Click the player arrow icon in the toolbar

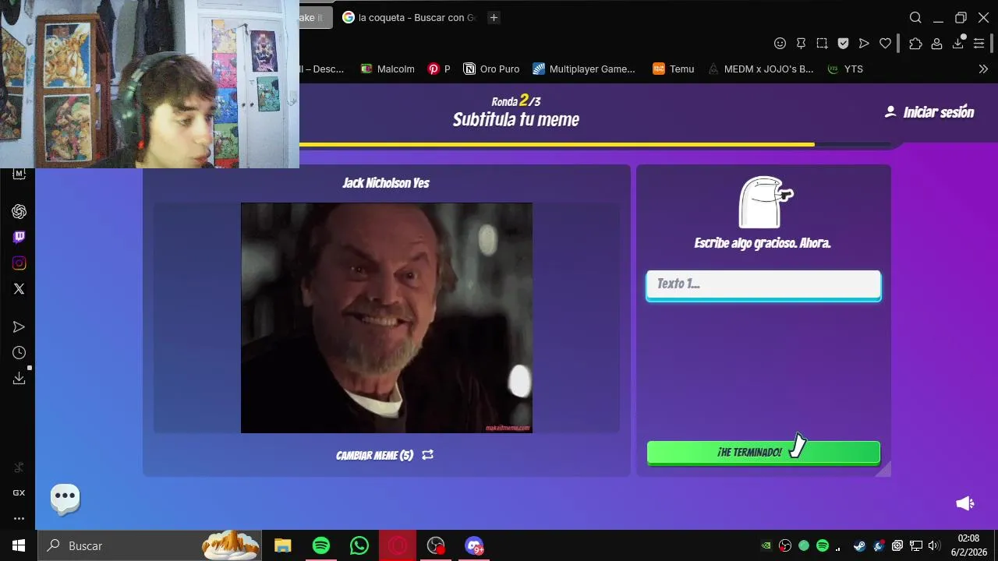(x=864, y=44)
